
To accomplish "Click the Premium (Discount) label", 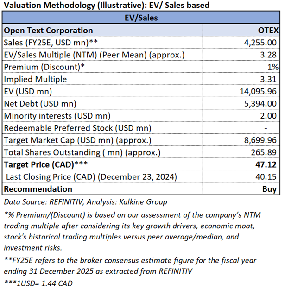I will tap(44, 67).
